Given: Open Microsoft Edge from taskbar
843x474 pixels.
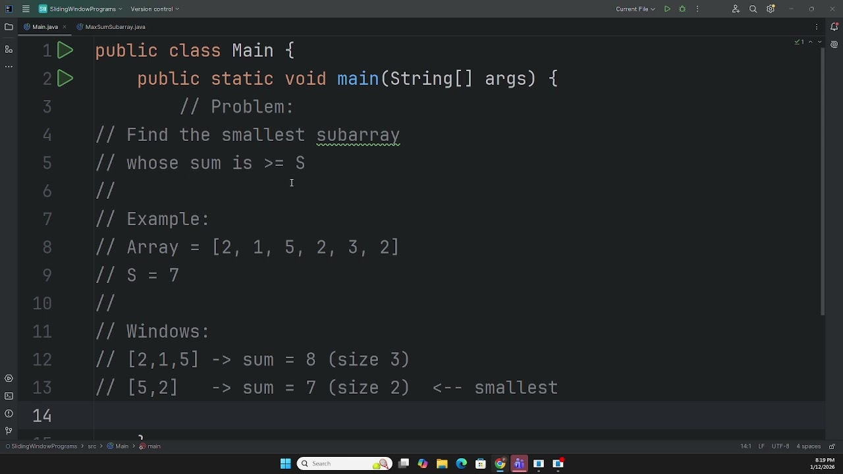Looking at the screenshot, I should coord(461,463).
